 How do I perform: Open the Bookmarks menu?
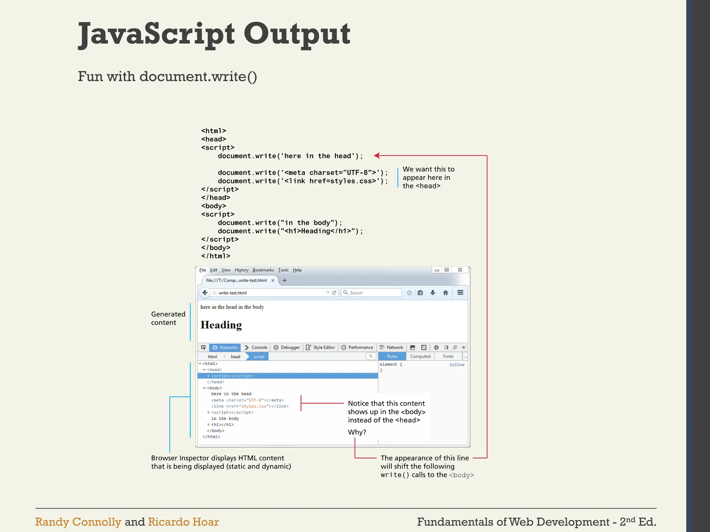tap(263, 270)
